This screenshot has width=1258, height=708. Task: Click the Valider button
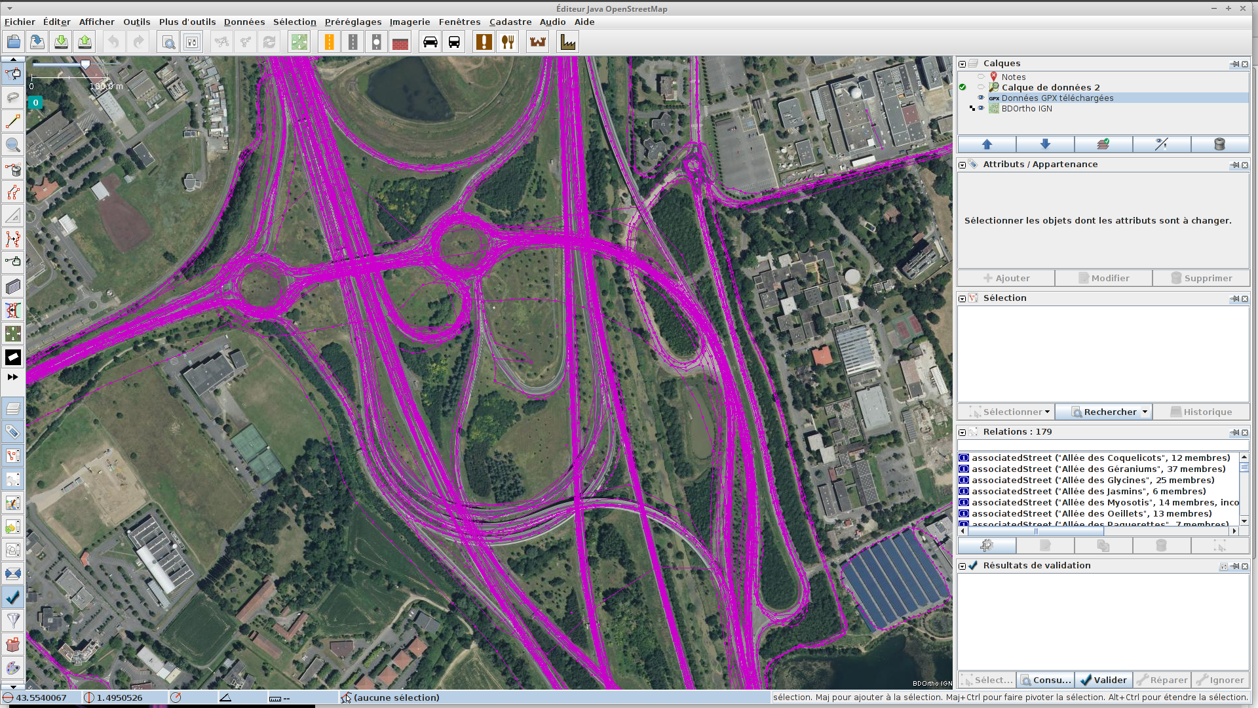(1103, 680)
